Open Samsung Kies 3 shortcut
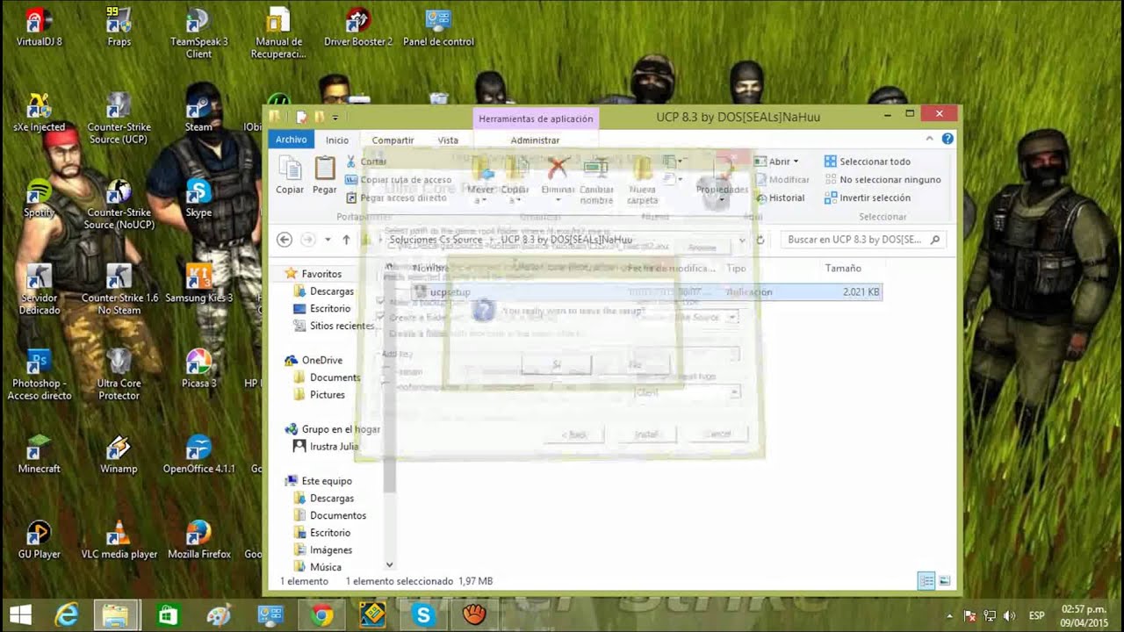 (198, 283)
